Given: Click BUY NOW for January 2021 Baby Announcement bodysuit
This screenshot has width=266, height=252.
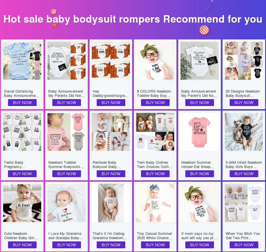Looking at the screenshot, I should (200, 103).
